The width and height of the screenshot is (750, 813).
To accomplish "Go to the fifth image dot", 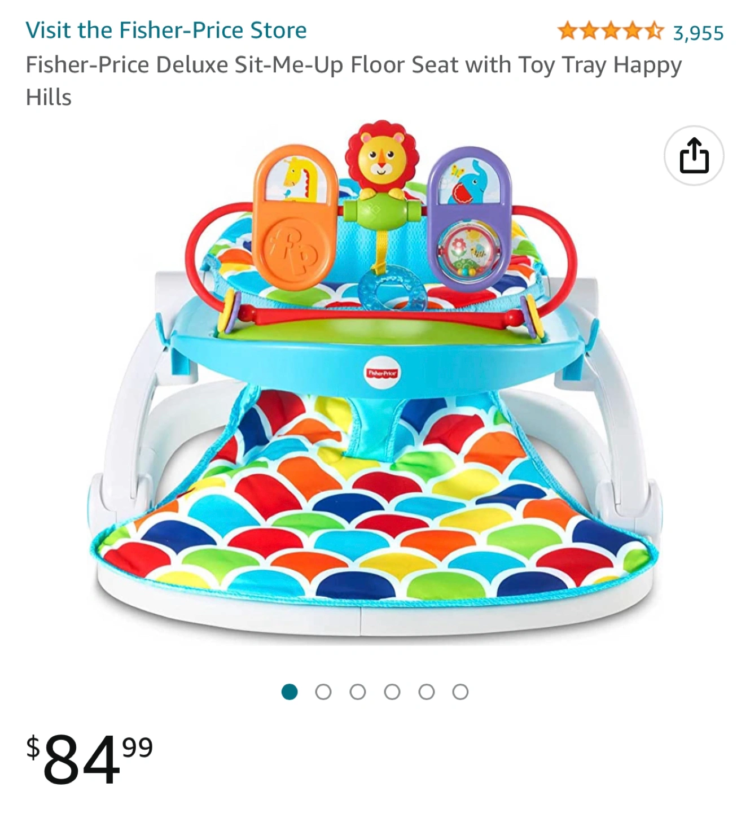I will [x=427, y=692].
